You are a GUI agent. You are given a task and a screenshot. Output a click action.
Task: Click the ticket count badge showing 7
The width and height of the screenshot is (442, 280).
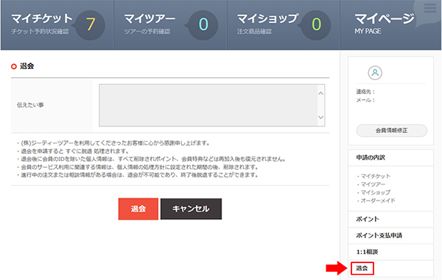(x=90, y=25)
